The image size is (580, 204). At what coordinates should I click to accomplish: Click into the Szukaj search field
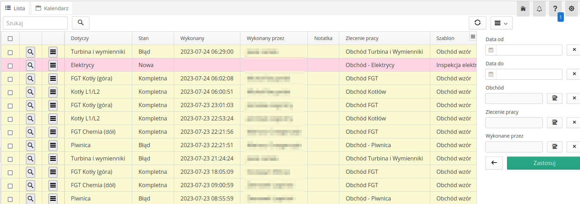(35, 23)
